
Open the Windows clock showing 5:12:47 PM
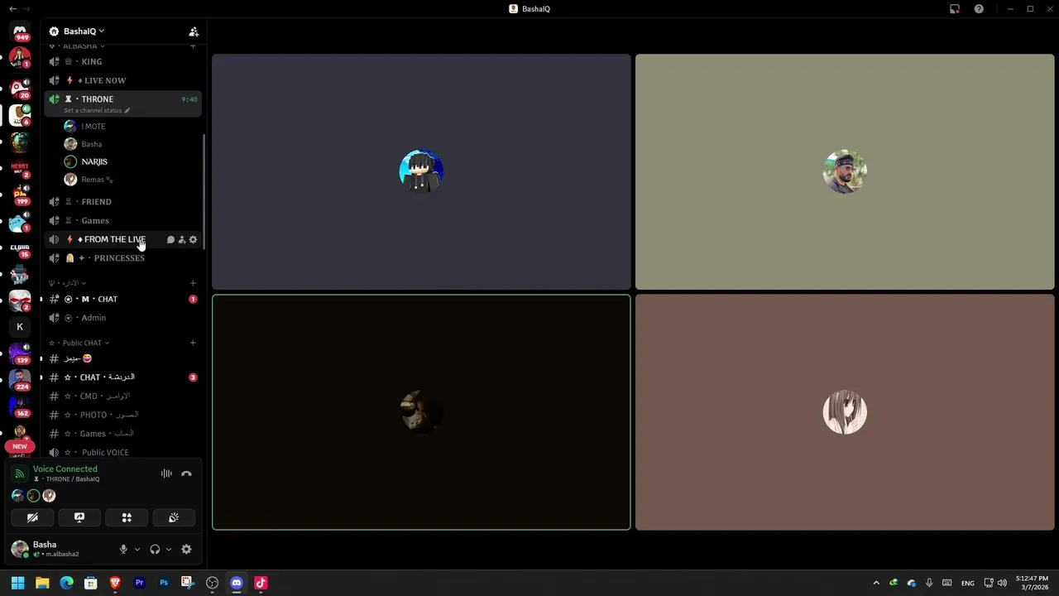[x=1032, y=583]
